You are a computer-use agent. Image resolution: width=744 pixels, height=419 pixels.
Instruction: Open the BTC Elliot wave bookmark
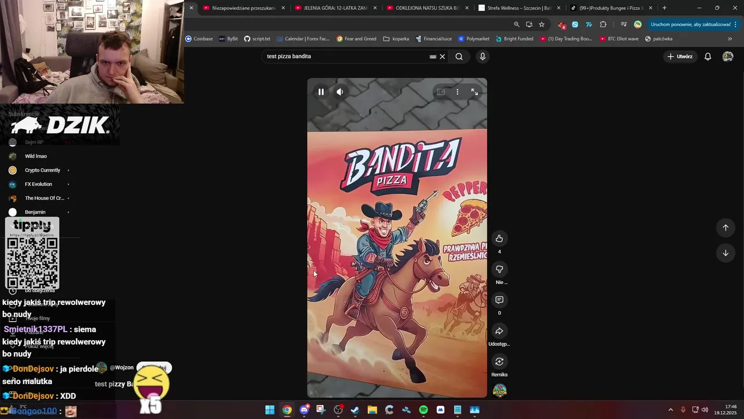618,39
